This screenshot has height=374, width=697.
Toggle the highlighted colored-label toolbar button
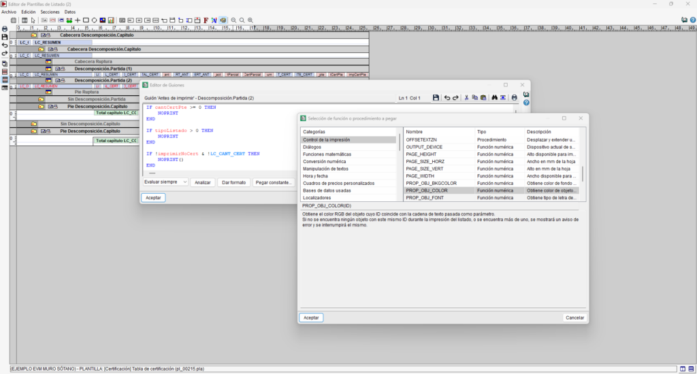coord(223,20)
